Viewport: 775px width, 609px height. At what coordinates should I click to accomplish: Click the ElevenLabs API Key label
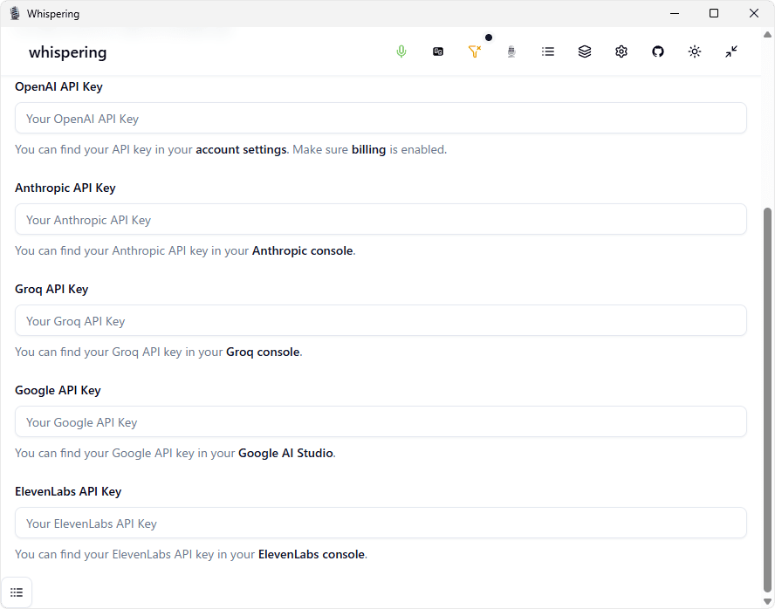pos(68,492)
